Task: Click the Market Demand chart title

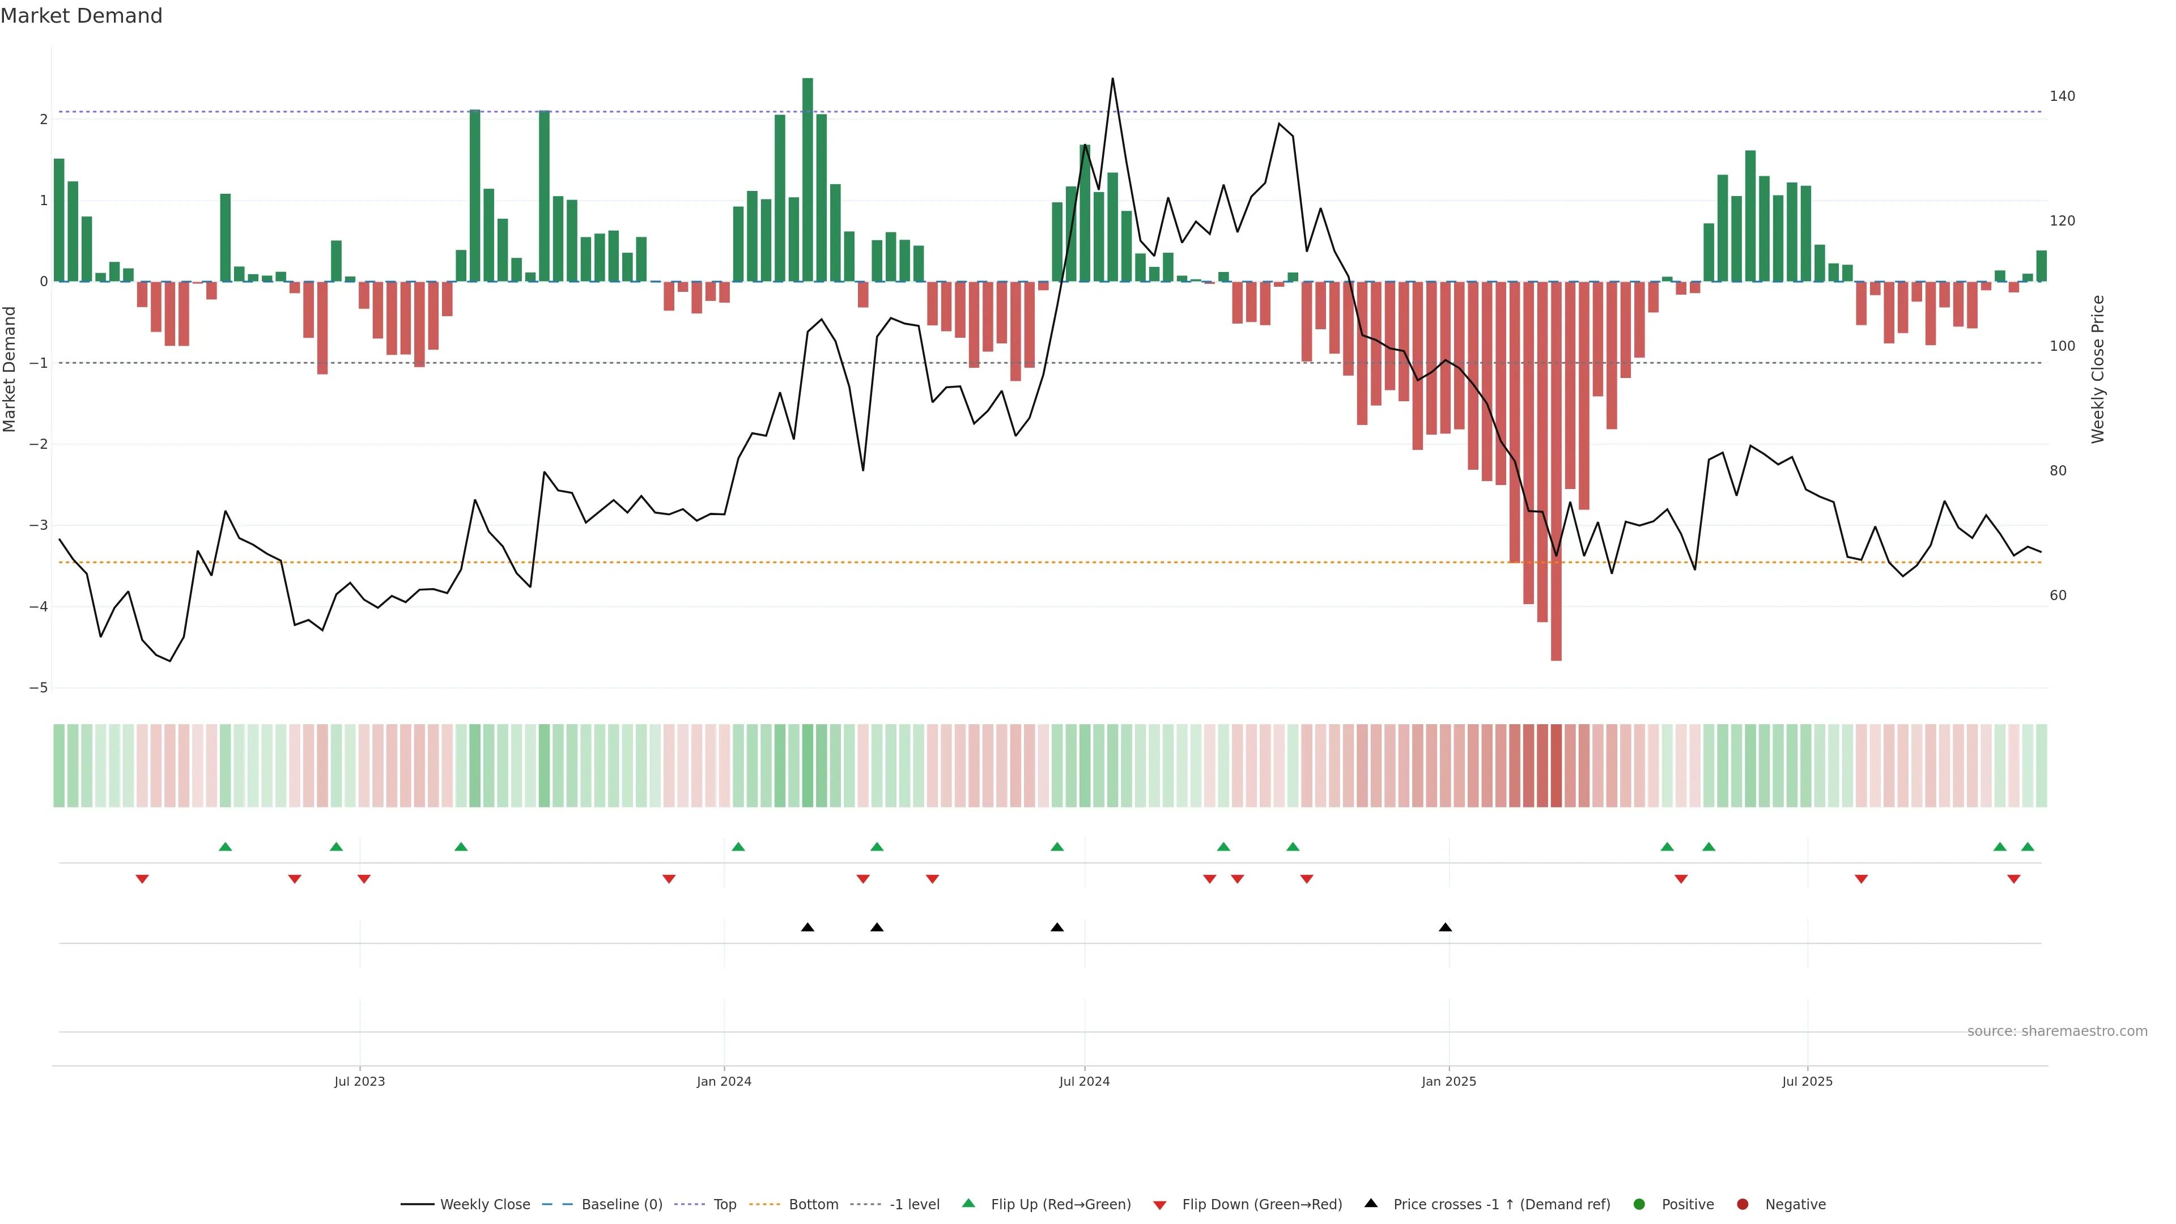Action: pyautogui.click(x=81, y=16)
